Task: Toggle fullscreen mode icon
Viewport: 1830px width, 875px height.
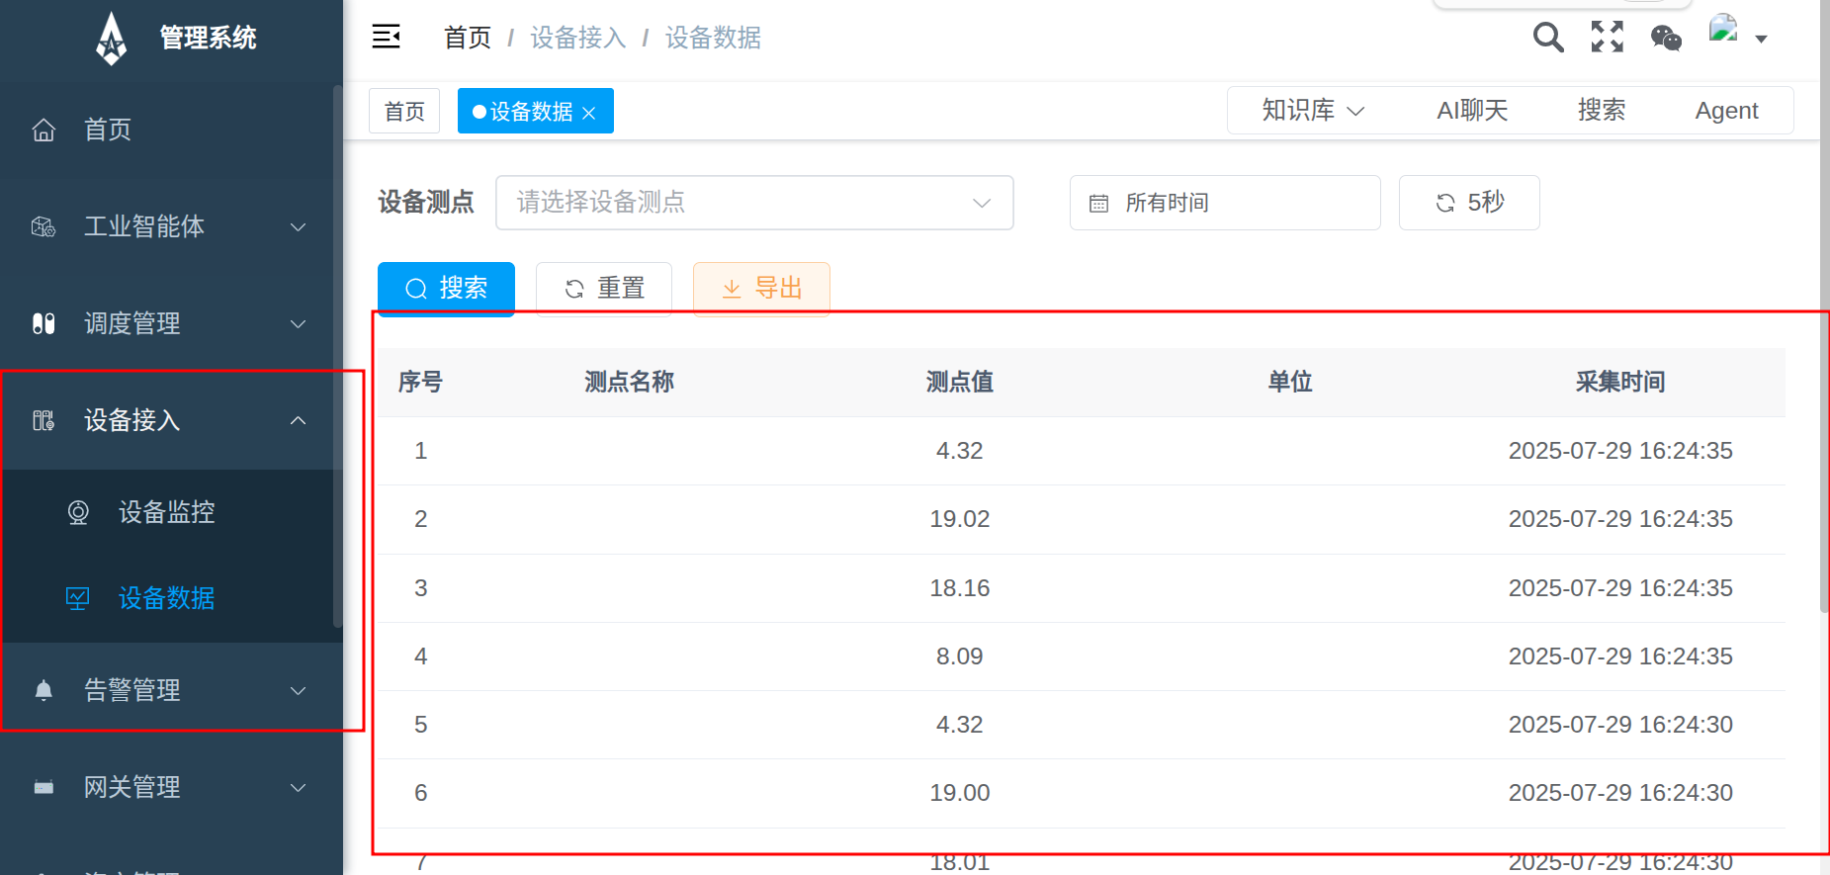Action: pyautogui.click(x=1607, y=38)
